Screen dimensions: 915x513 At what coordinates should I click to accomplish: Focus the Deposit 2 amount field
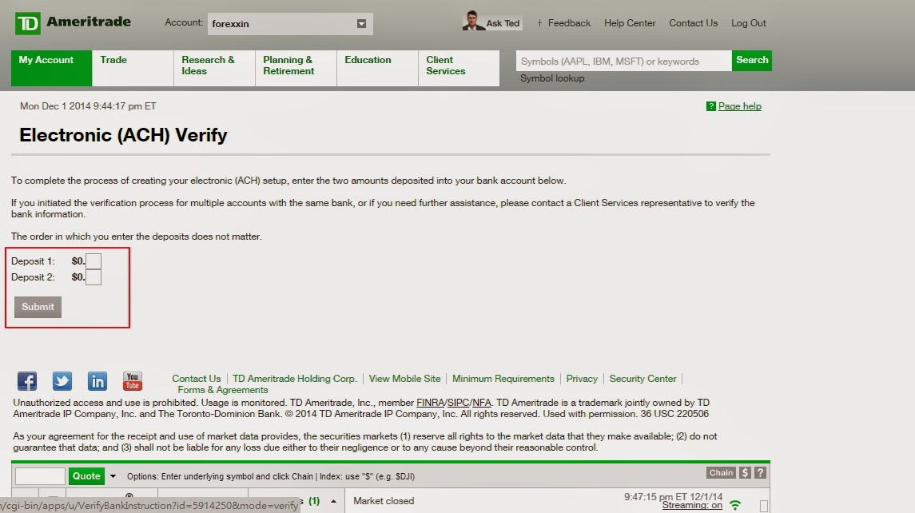pos(93,277)
